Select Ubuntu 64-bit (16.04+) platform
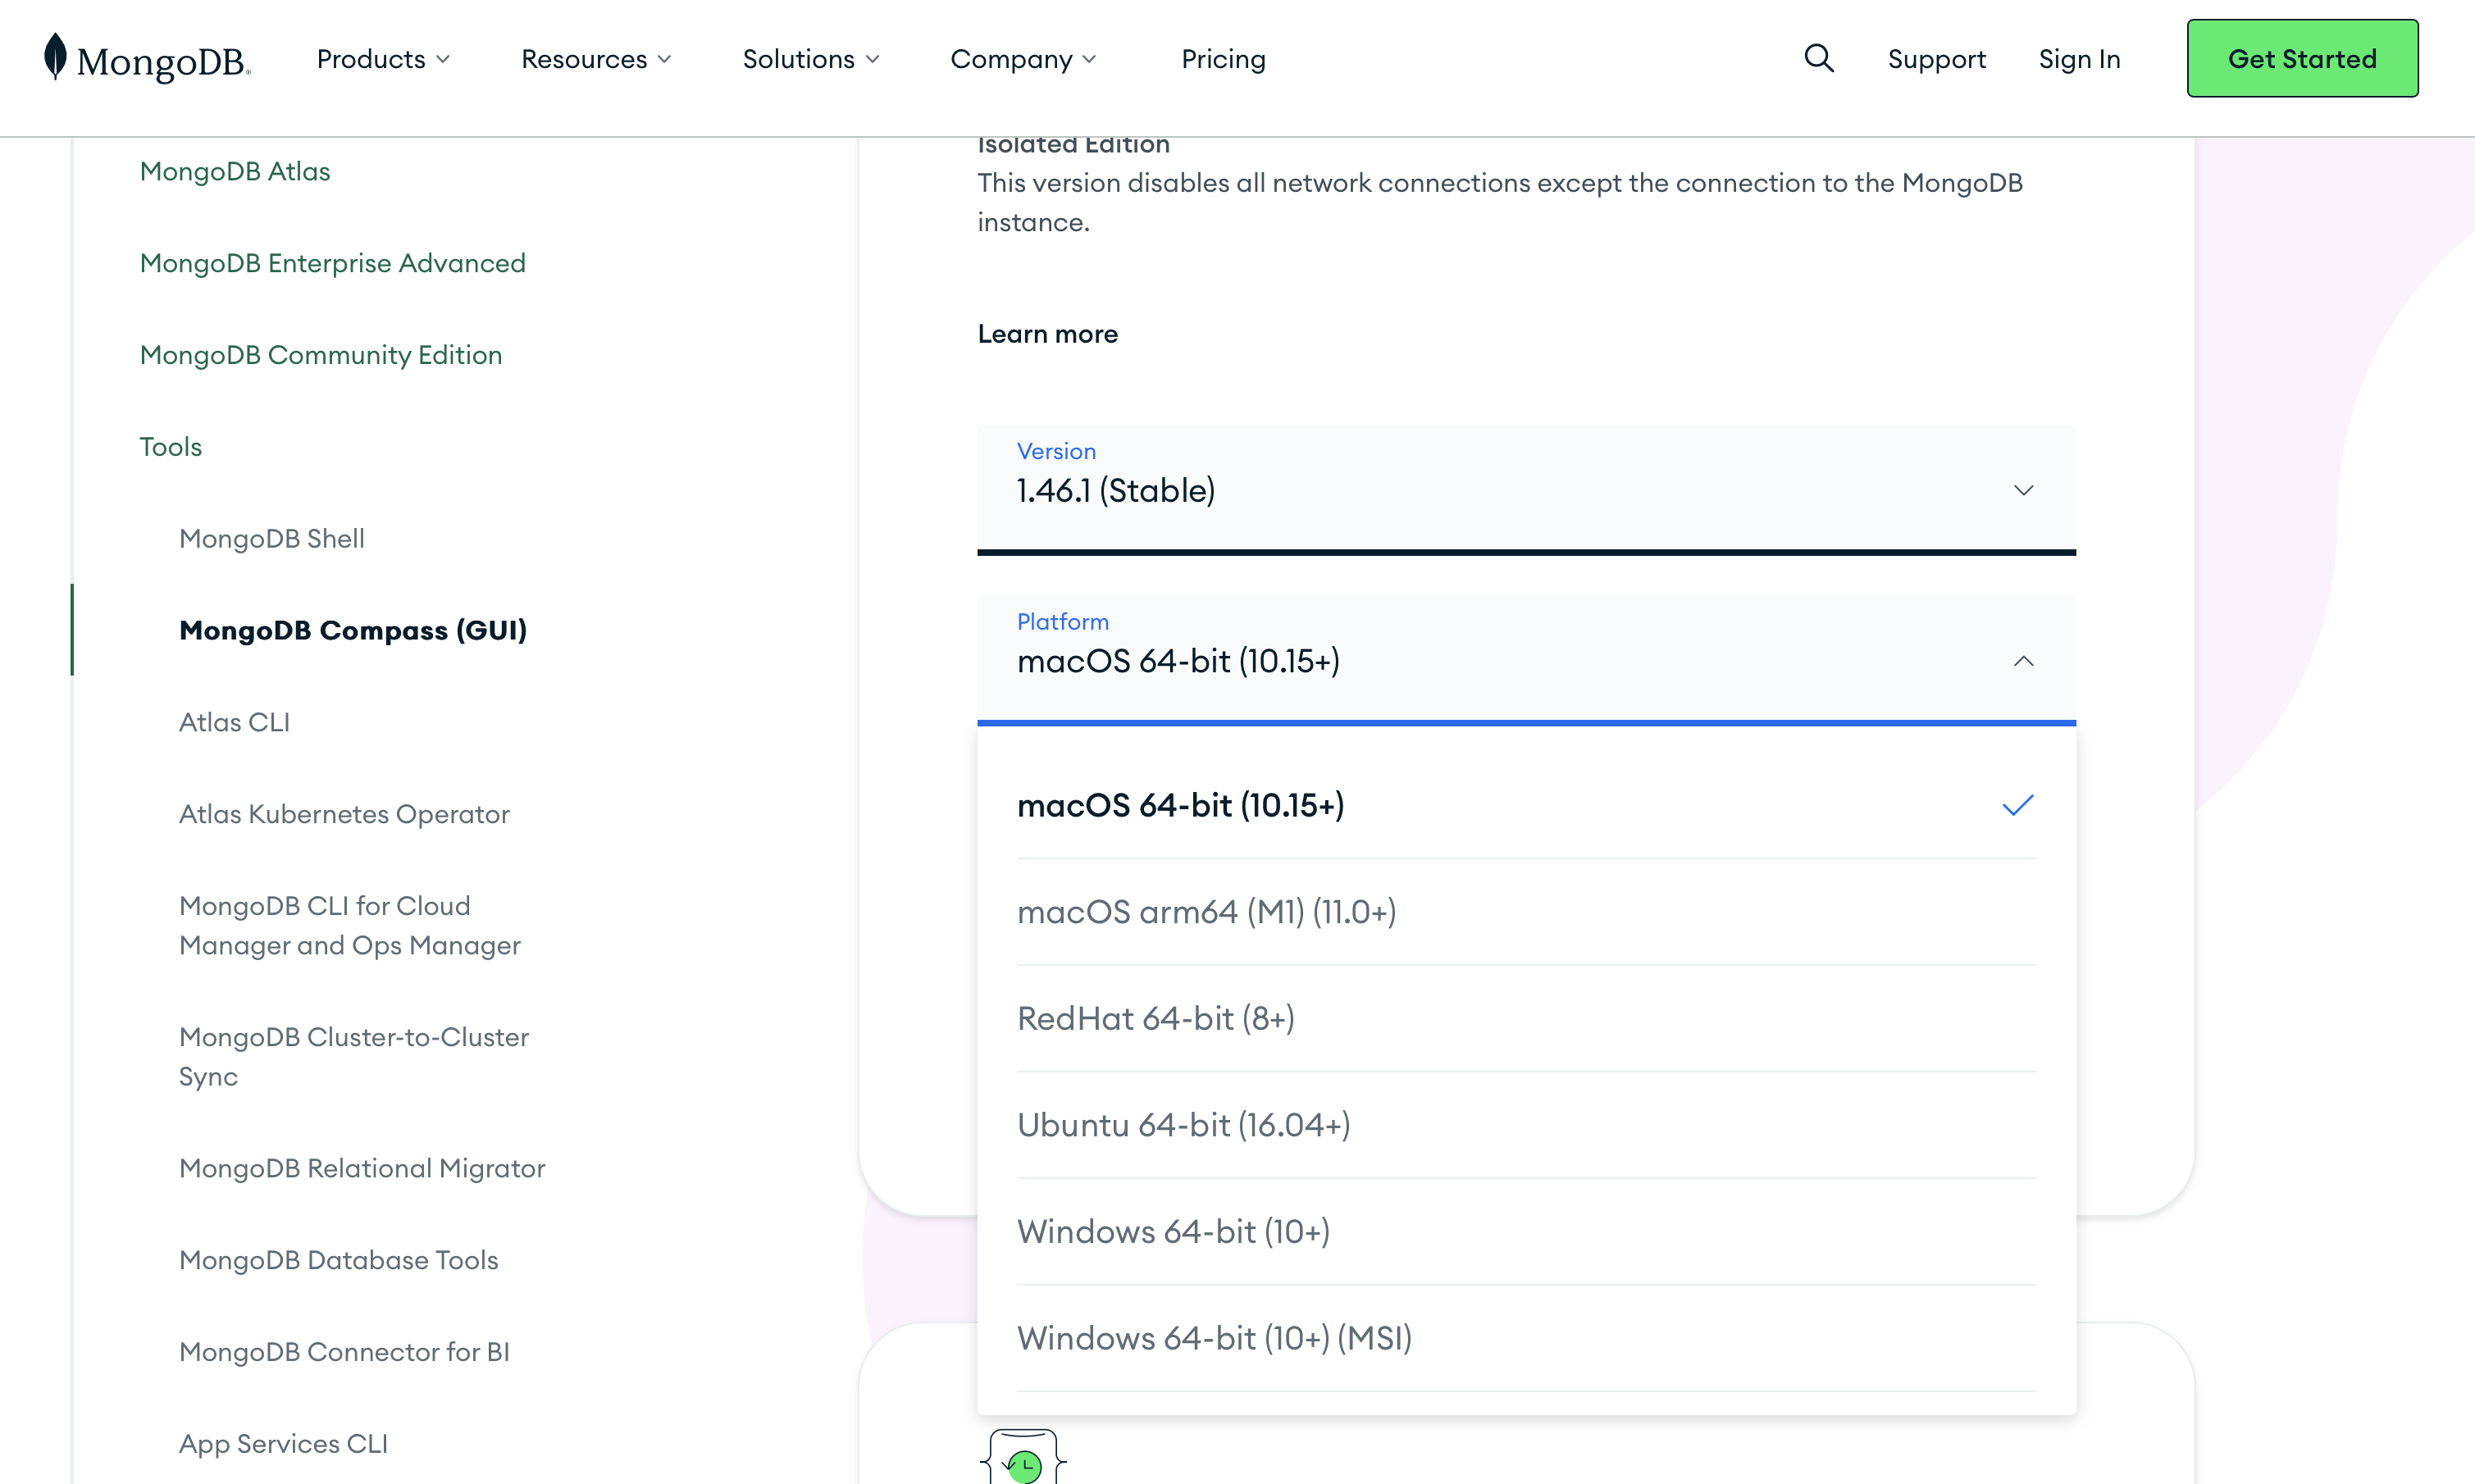This screenshot has height=1484, width=2475. (1183, 1124)
